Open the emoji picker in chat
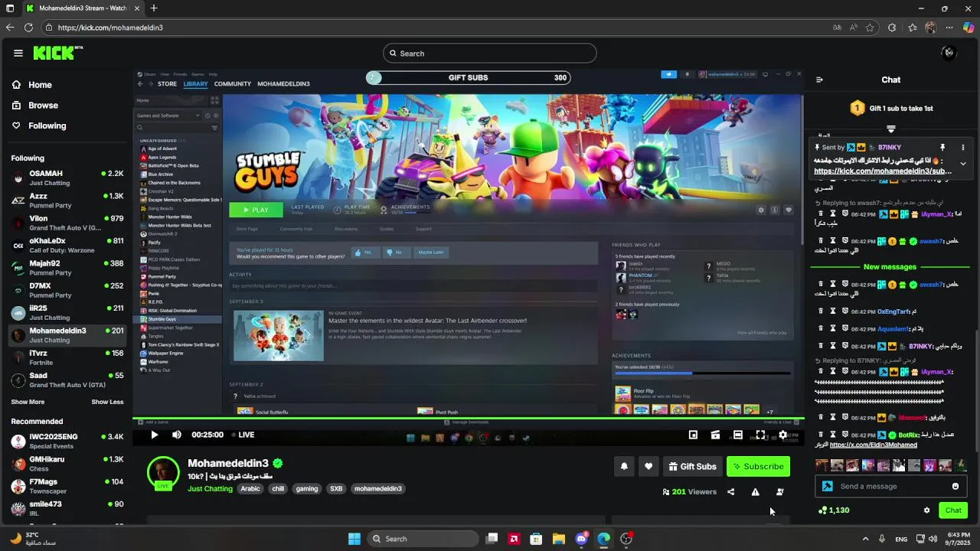The width and height of the screenshot is (980, 551). (955, 486)
